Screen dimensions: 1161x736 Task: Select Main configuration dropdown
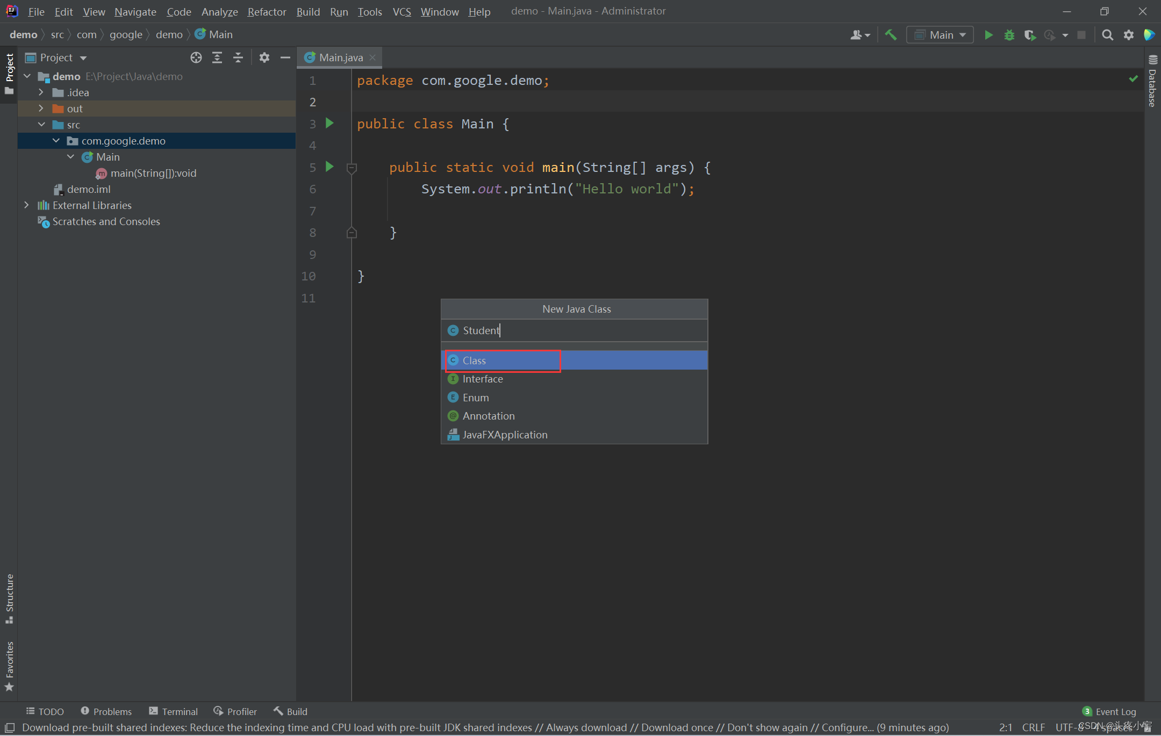(941, 34)
